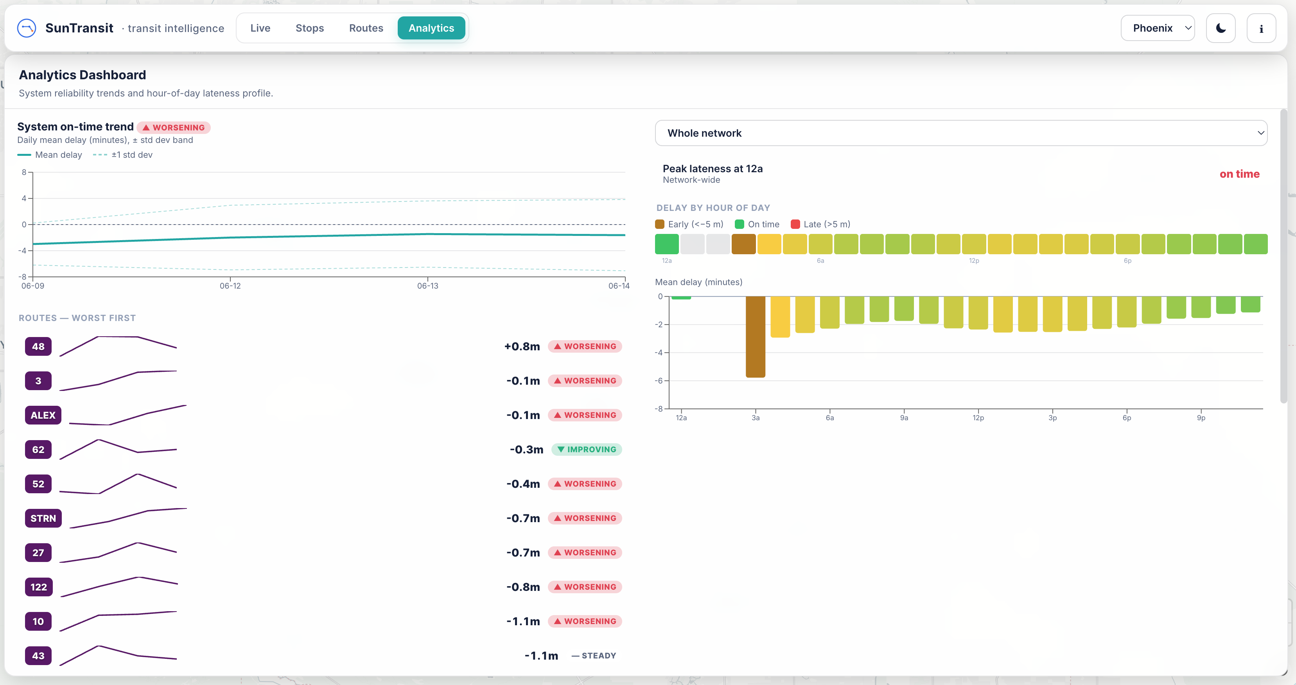Click the ±1 std dev legend entry
Viewport: 1296px width, 685px height.
(x=123, y=155)
